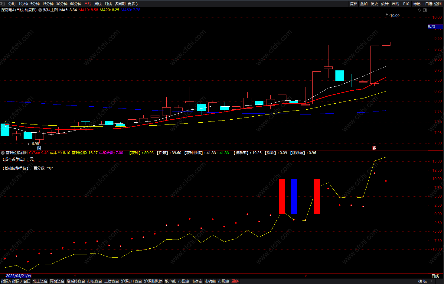Select the 市现率 indicator tab

(224, 281)
